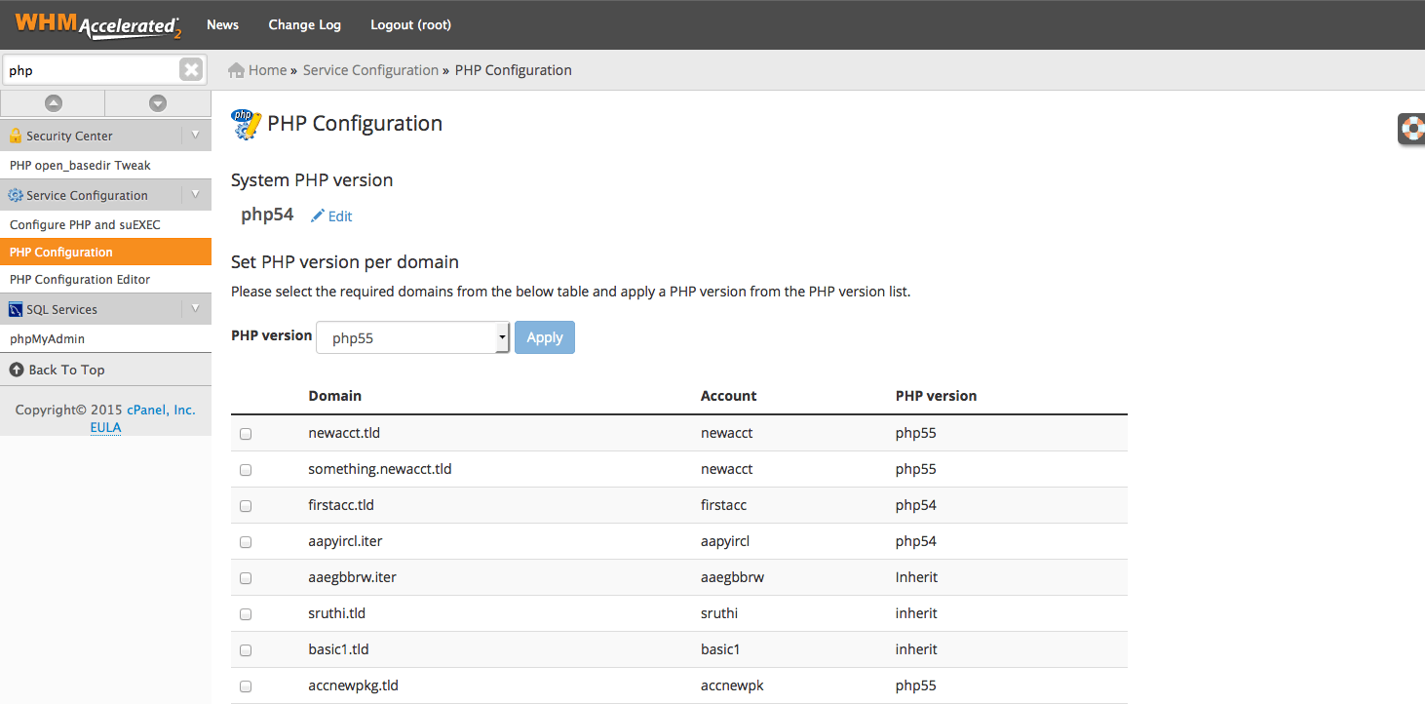Open the EULA link
The image size is (1425, 704).
(x=104, y=427)
